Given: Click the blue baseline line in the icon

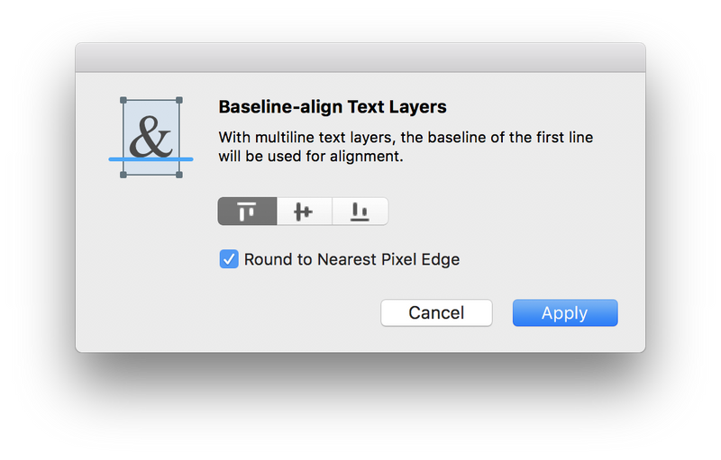Looking at the screenshot, I should click(151, 159).
